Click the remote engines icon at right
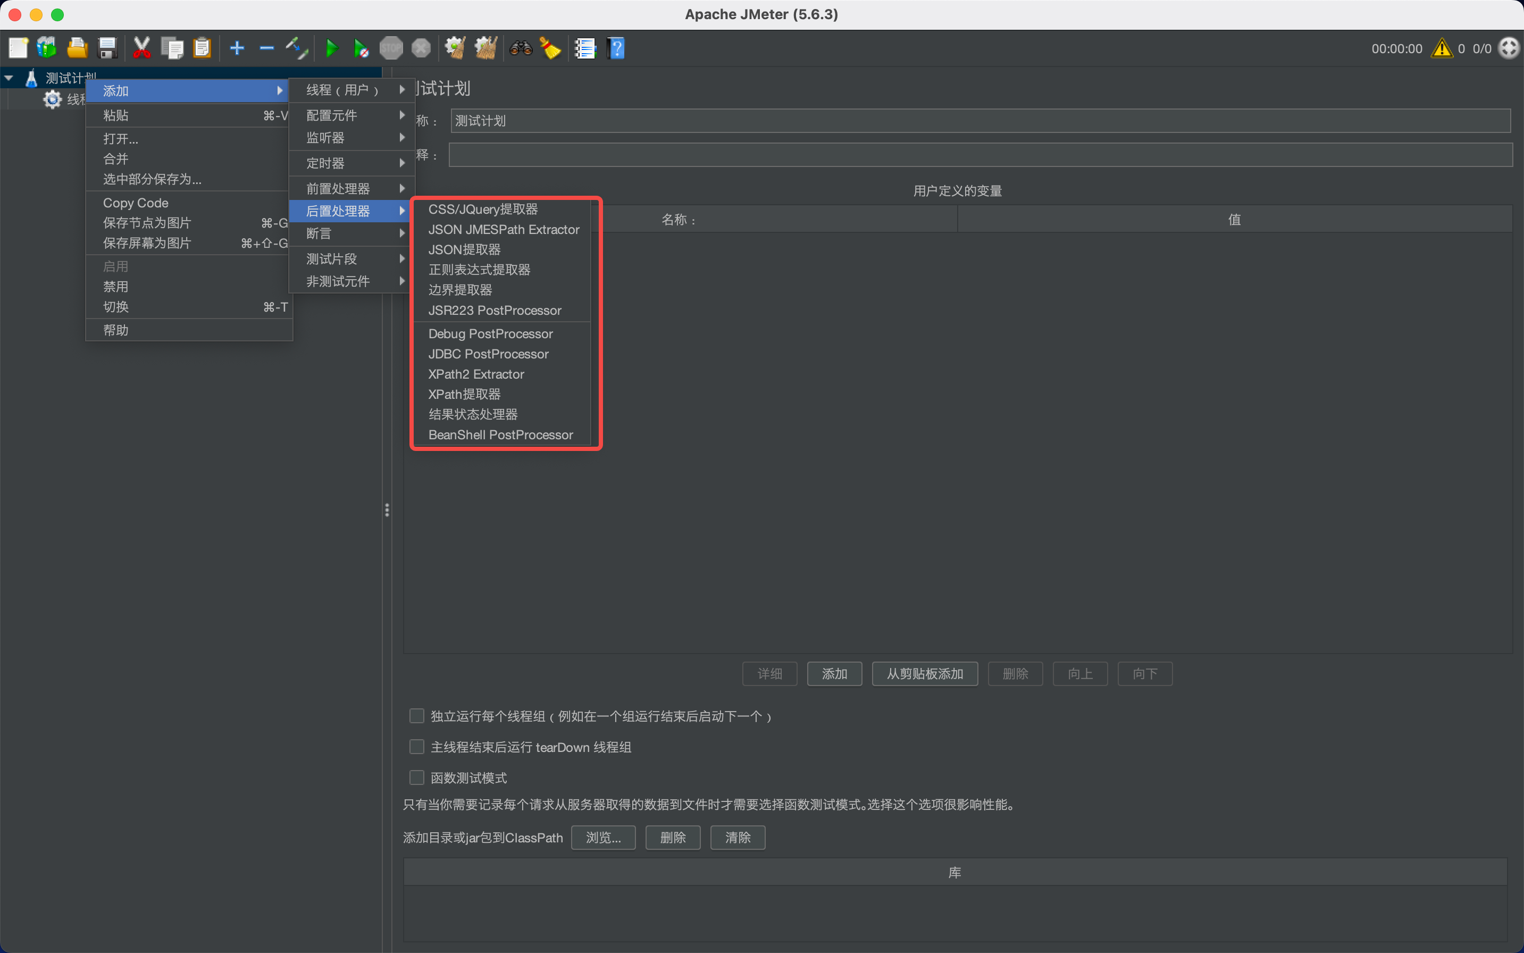The image size is (1524, 953). (1509, 48)
